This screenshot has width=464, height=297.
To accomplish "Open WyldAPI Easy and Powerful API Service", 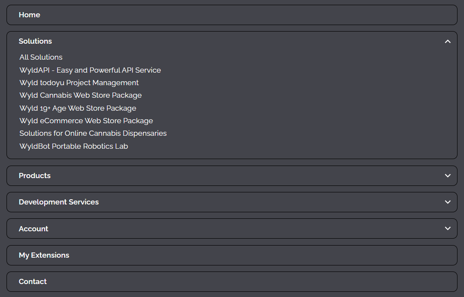I will (x=90, y=70).
